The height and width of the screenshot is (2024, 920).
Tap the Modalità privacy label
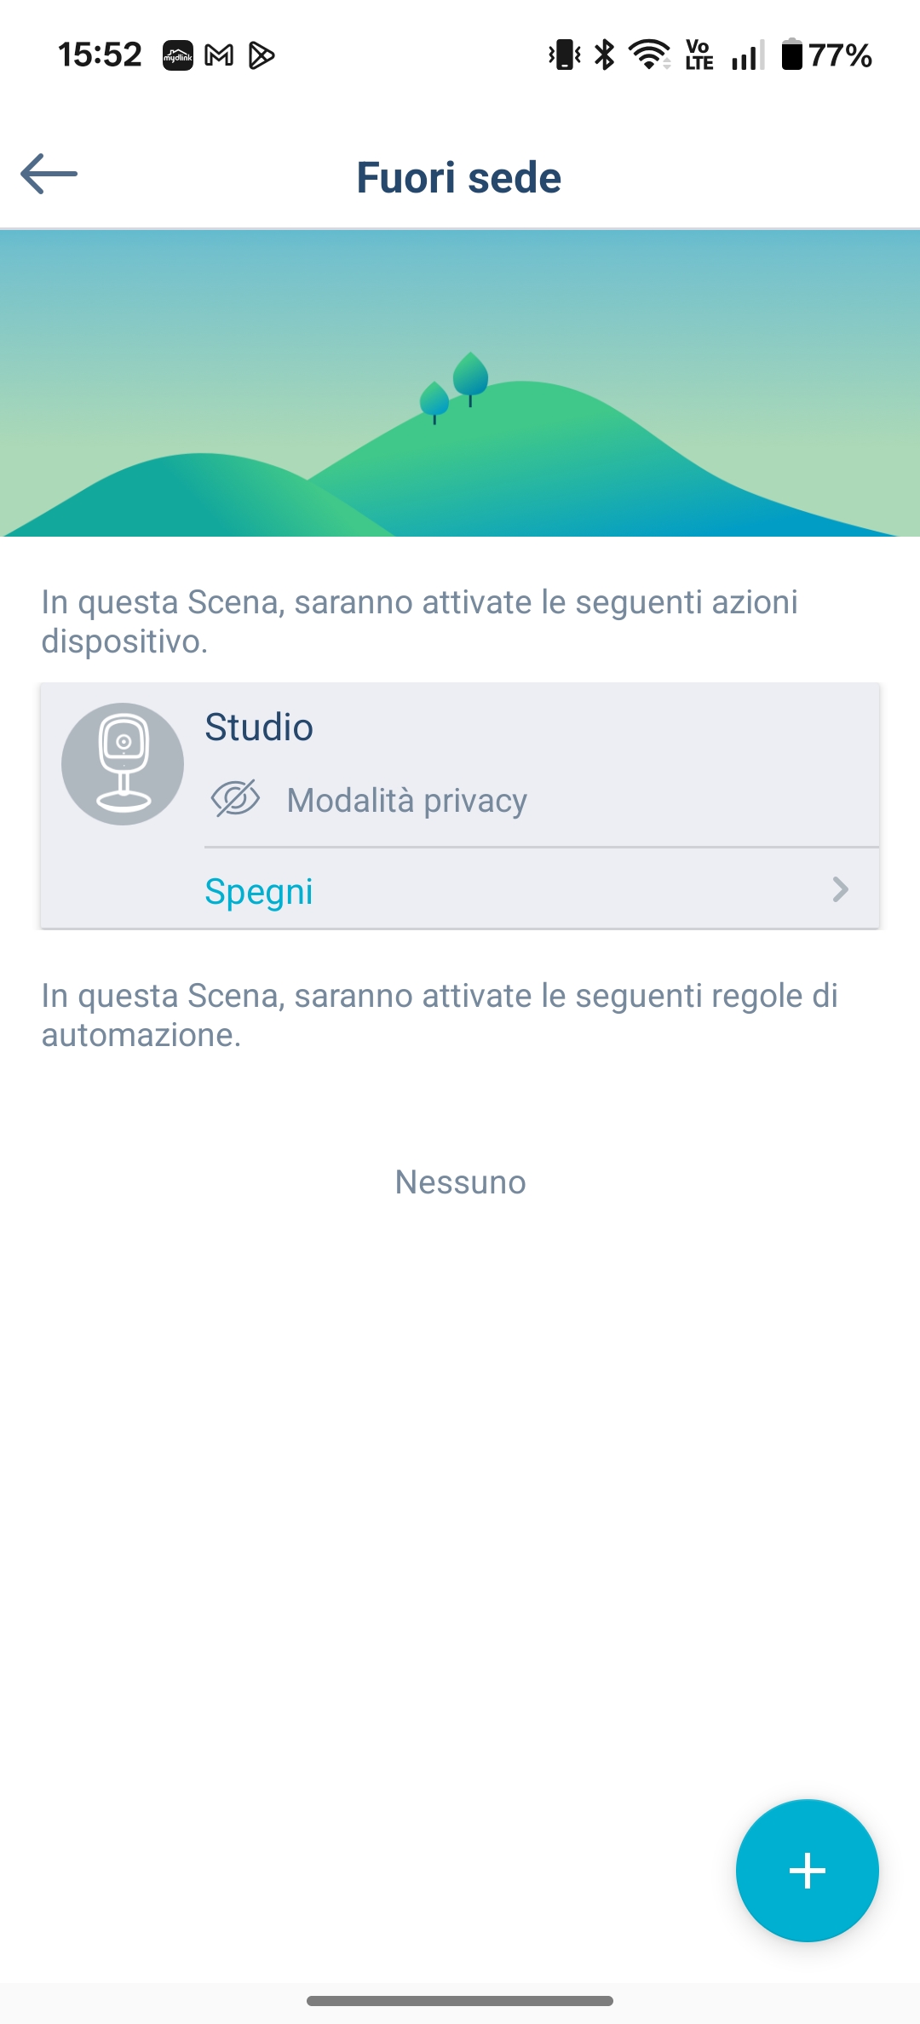407,801
